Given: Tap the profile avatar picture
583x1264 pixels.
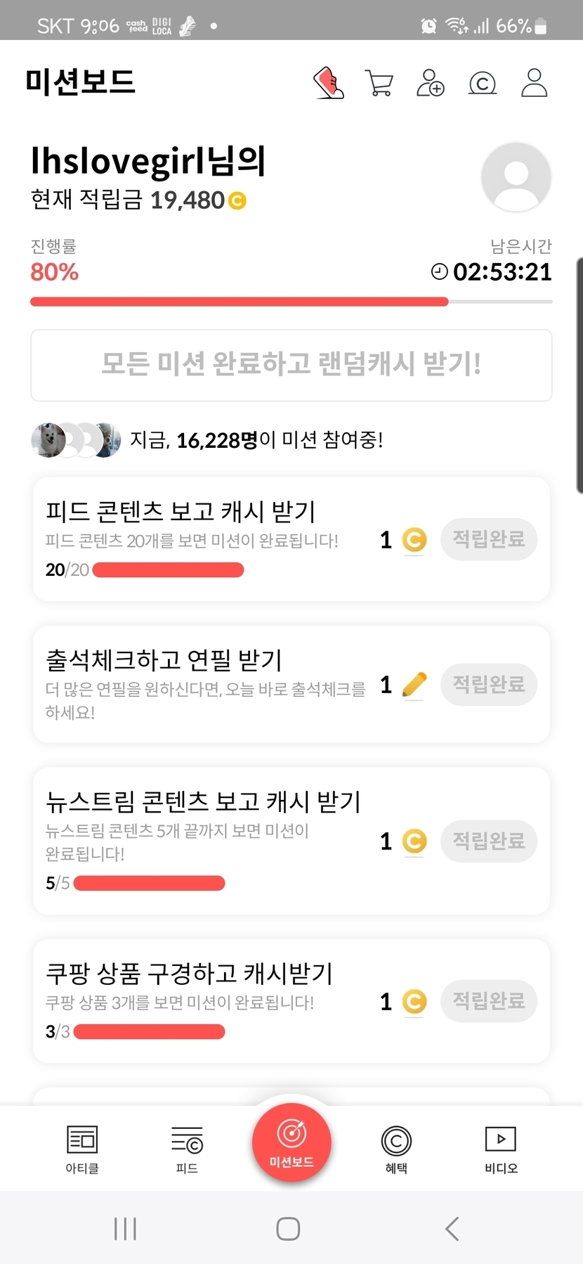Looking at the screenshot, I should pos(516,176).
